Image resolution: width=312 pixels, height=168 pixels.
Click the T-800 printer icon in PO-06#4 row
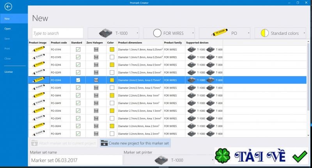coord(210,126)
